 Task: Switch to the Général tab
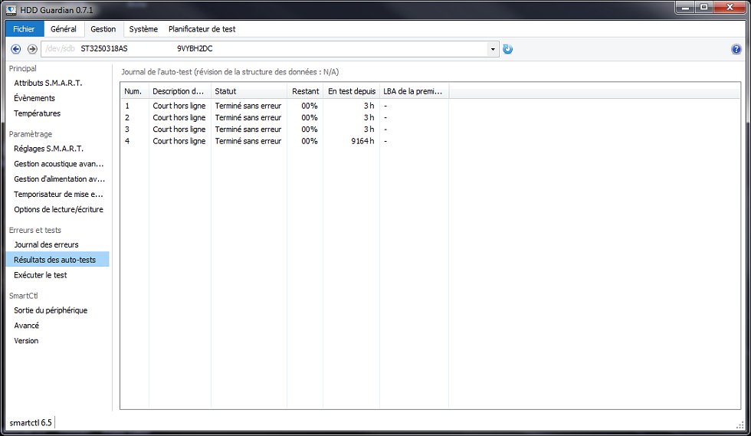(63, 29)
